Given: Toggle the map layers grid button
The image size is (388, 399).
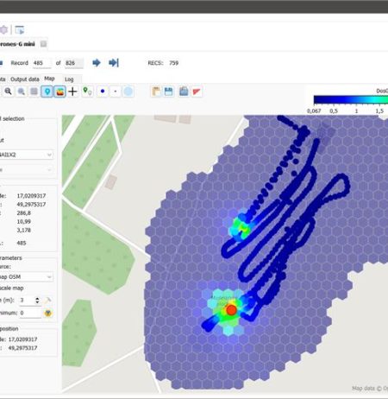Looking at the screenshot, I should pos(34,92).
